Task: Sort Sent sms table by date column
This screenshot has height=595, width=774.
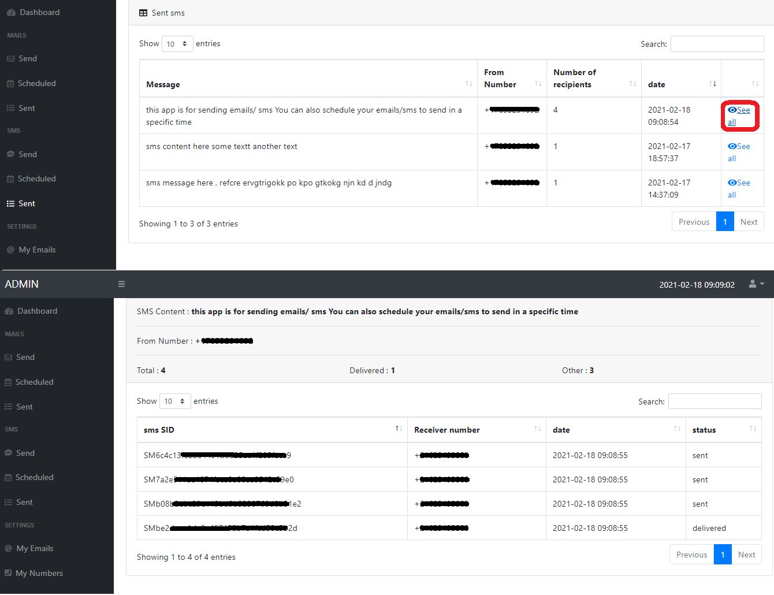Action: point(712,84)
